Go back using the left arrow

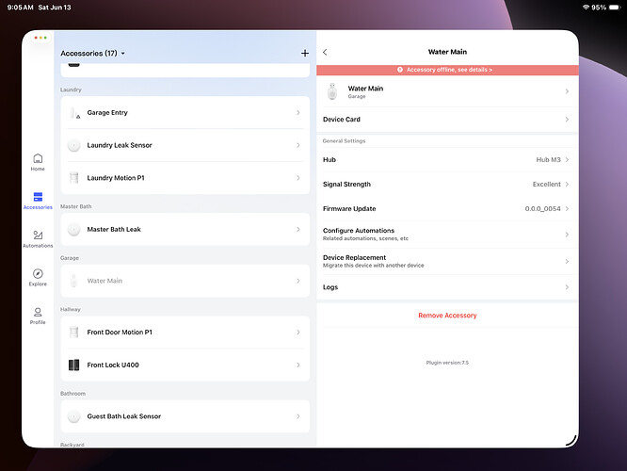(325, 52)
